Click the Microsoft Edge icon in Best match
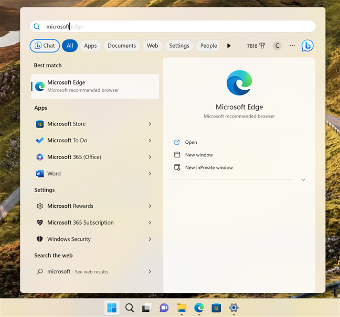 40,86
